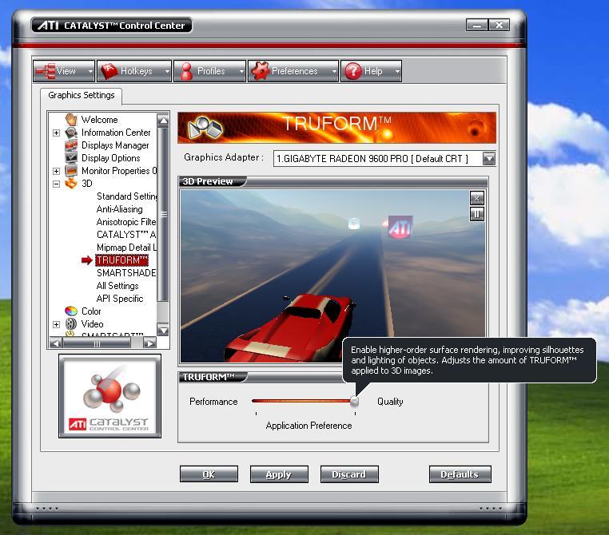Expand the Monitor Properties tree node

pos(56,171)
